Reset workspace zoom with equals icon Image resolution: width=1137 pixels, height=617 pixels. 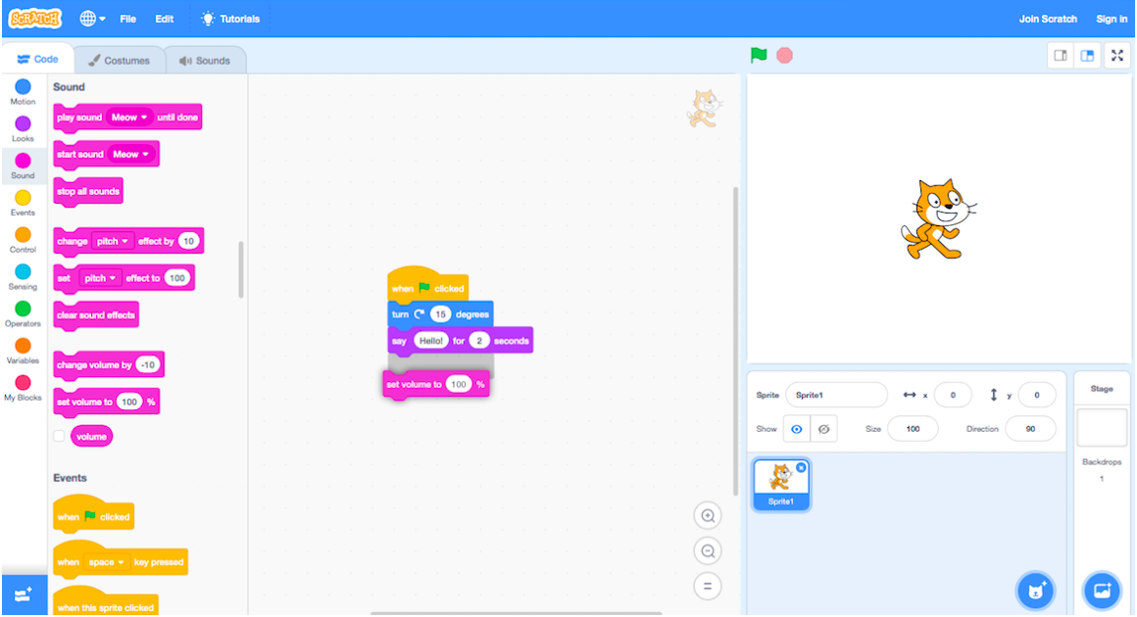tap(708, 586)
